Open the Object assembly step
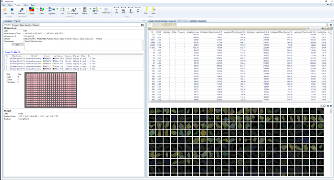Image resolution: width=334 pixels, height=180 pixels. point(42,10)
